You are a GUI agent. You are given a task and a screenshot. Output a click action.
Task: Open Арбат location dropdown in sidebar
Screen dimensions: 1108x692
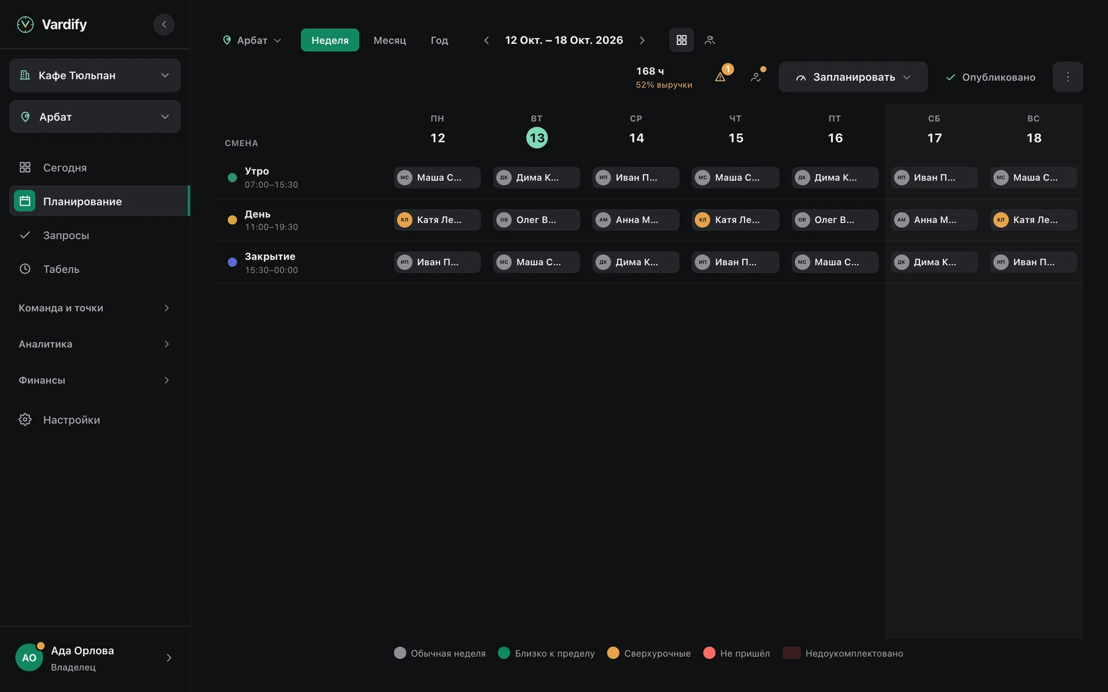(95, 117)
